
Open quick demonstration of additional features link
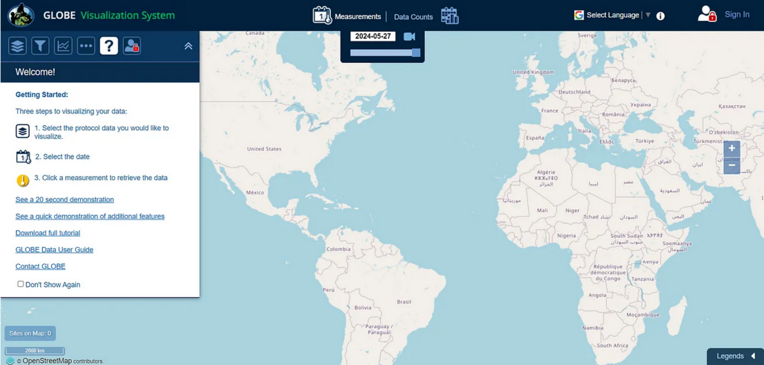pos(90,216)
